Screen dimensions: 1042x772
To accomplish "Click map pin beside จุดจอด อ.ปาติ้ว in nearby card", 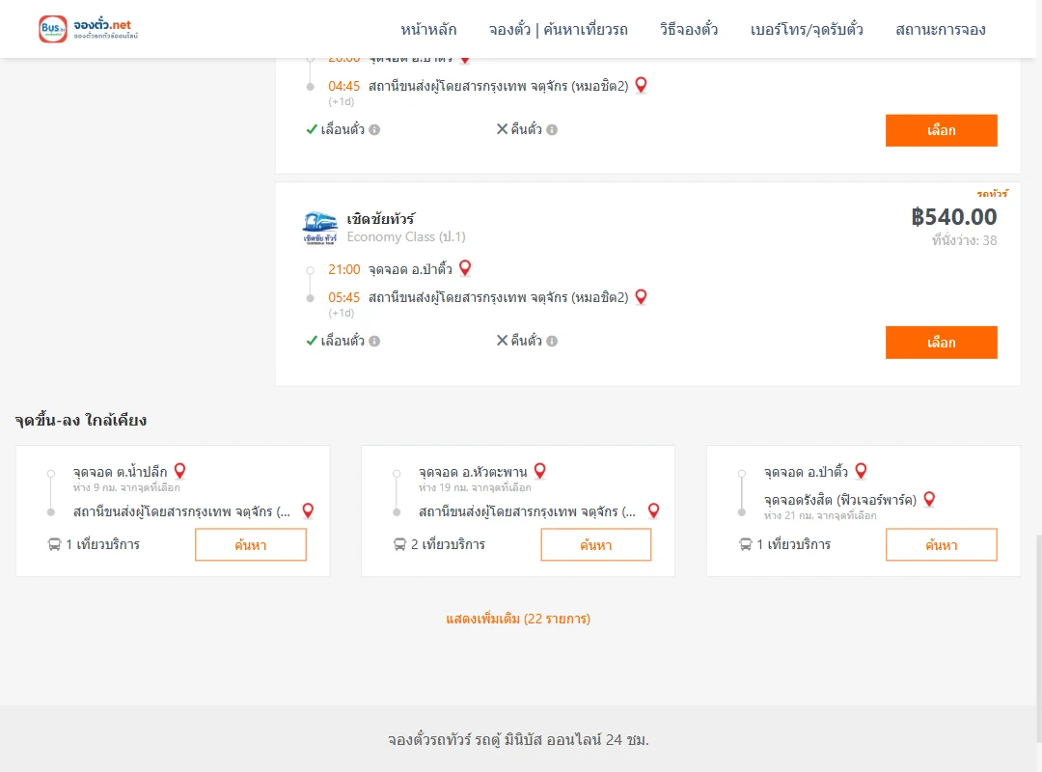I will coord(862,471).
